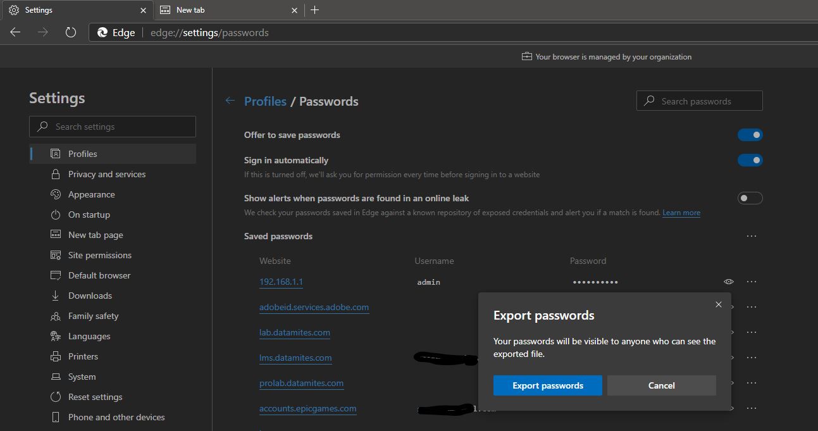Select the Printers settings section
The image size is (818, 431).
[x=83, y=356]
